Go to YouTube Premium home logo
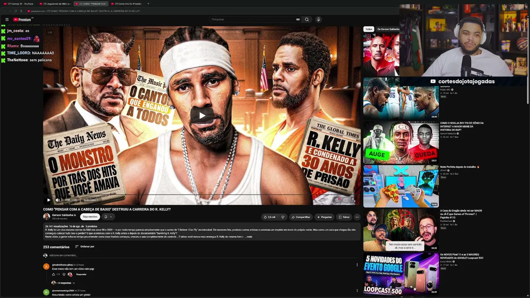This screenshot has height=298, width=530. (x=23, y=19)
